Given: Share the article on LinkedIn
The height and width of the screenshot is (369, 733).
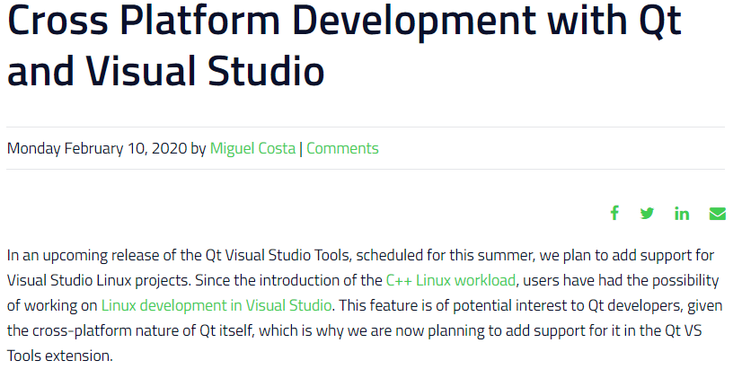Looking at the screenshot, I should coord(682,213).
